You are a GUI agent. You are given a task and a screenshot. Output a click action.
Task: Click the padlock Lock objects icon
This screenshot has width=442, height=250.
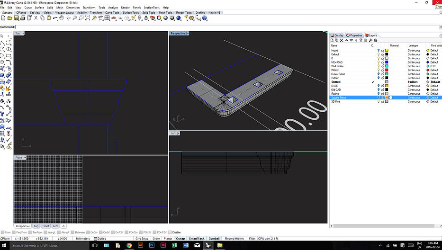tap(146, 18)
